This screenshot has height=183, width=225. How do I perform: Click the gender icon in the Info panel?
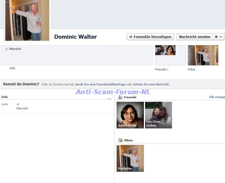click(18, 104)
